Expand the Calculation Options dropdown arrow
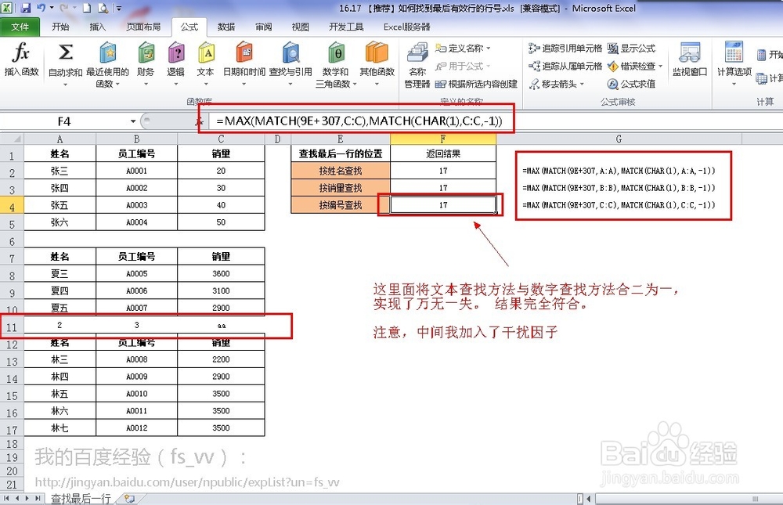 click(734, 84)
